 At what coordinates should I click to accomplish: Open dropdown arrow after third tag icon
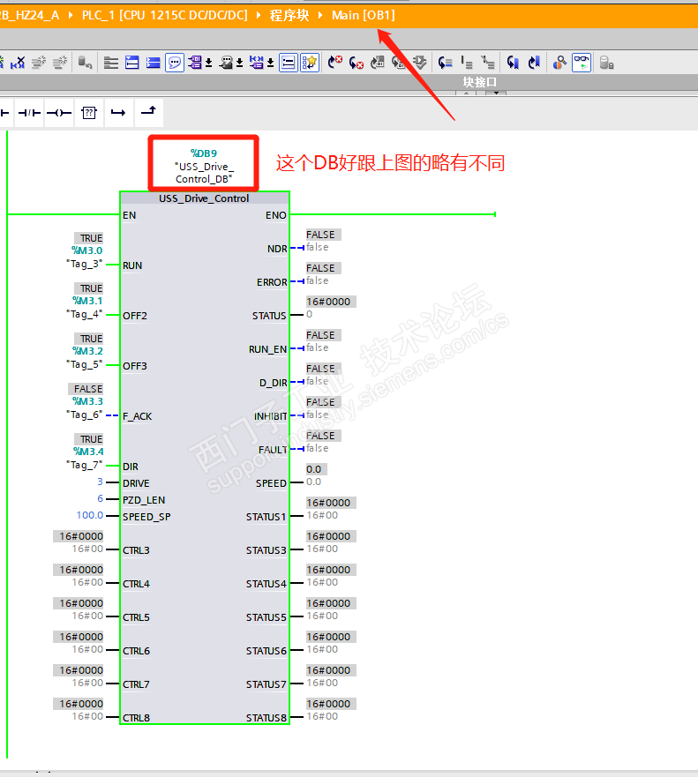(x=270, y=63)
